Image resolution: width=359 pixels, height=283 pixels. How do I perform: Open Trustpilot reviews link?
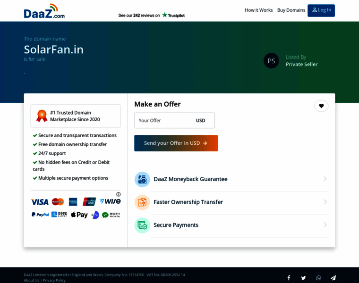(151, 15)
